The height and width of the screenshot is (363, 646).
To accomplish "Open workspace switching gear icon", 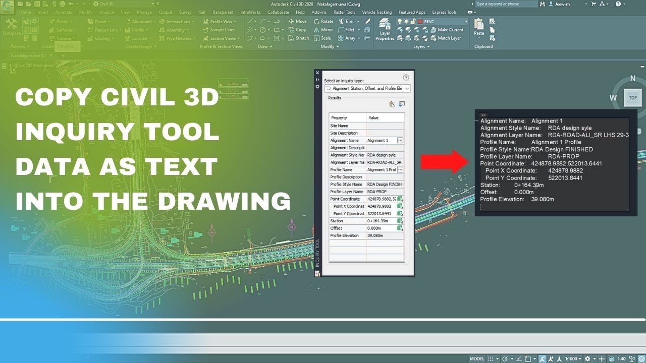I will (x=587, y=359).
